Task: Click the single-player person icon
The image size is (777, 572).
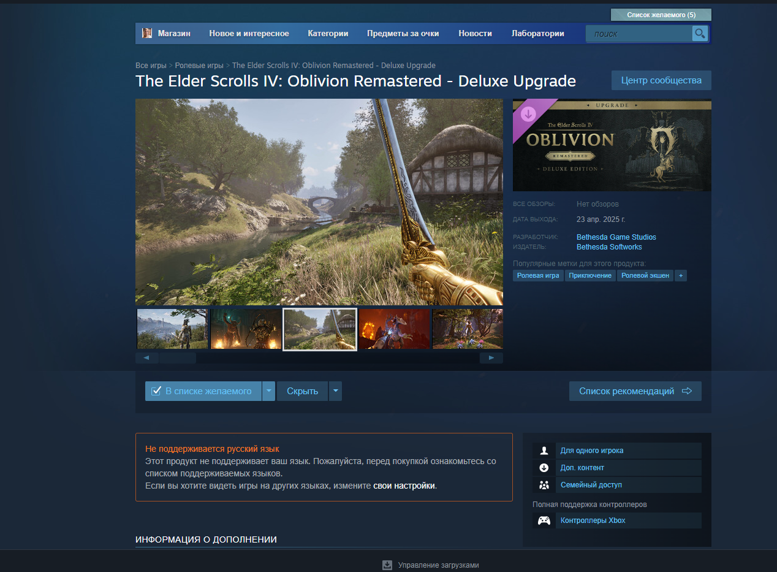Action: click(544, 451)
